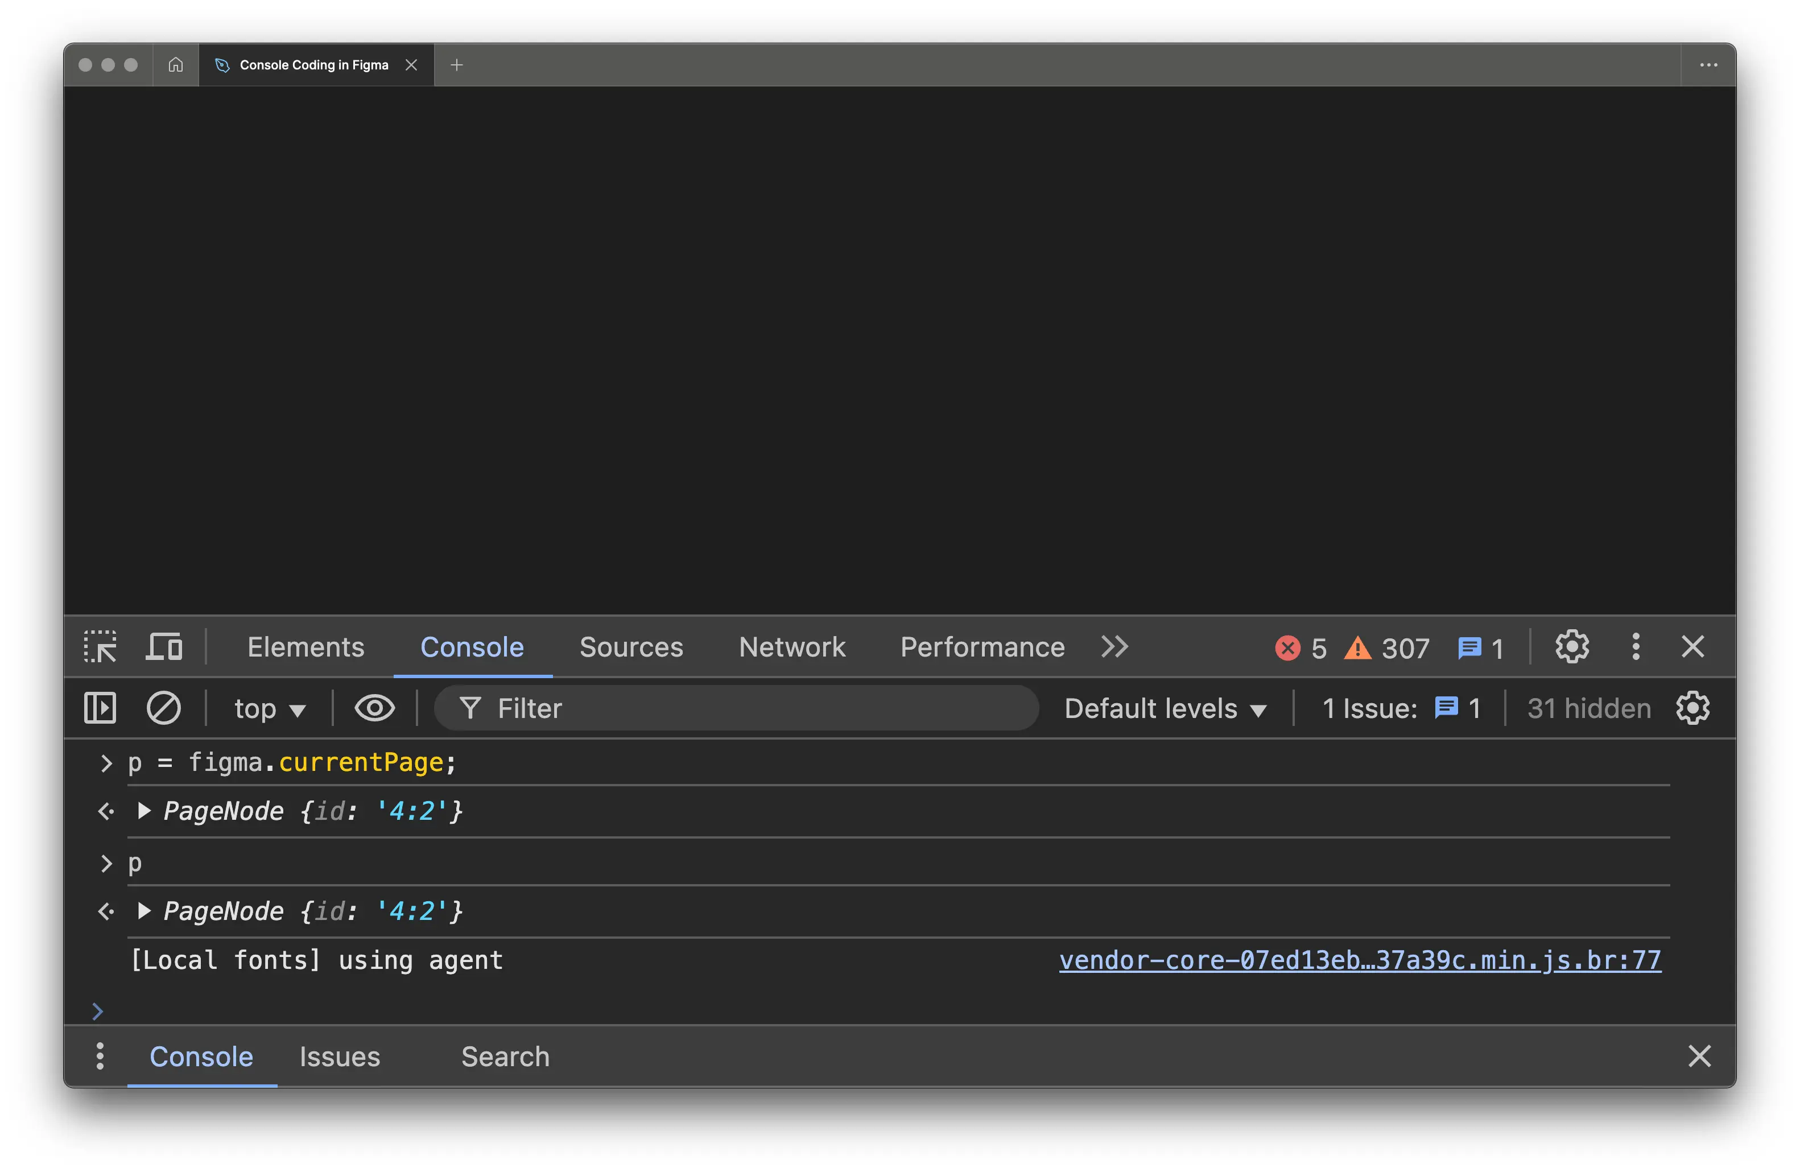Close the Console Coding in Figma tab

411,65
